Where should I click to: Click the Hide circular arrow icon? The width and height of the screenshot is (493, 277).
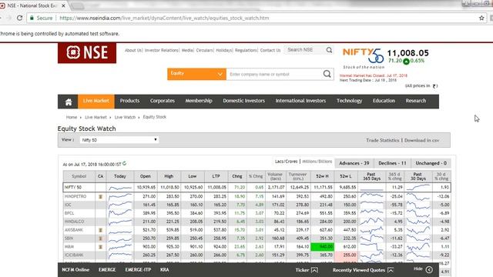coord(429,269)
